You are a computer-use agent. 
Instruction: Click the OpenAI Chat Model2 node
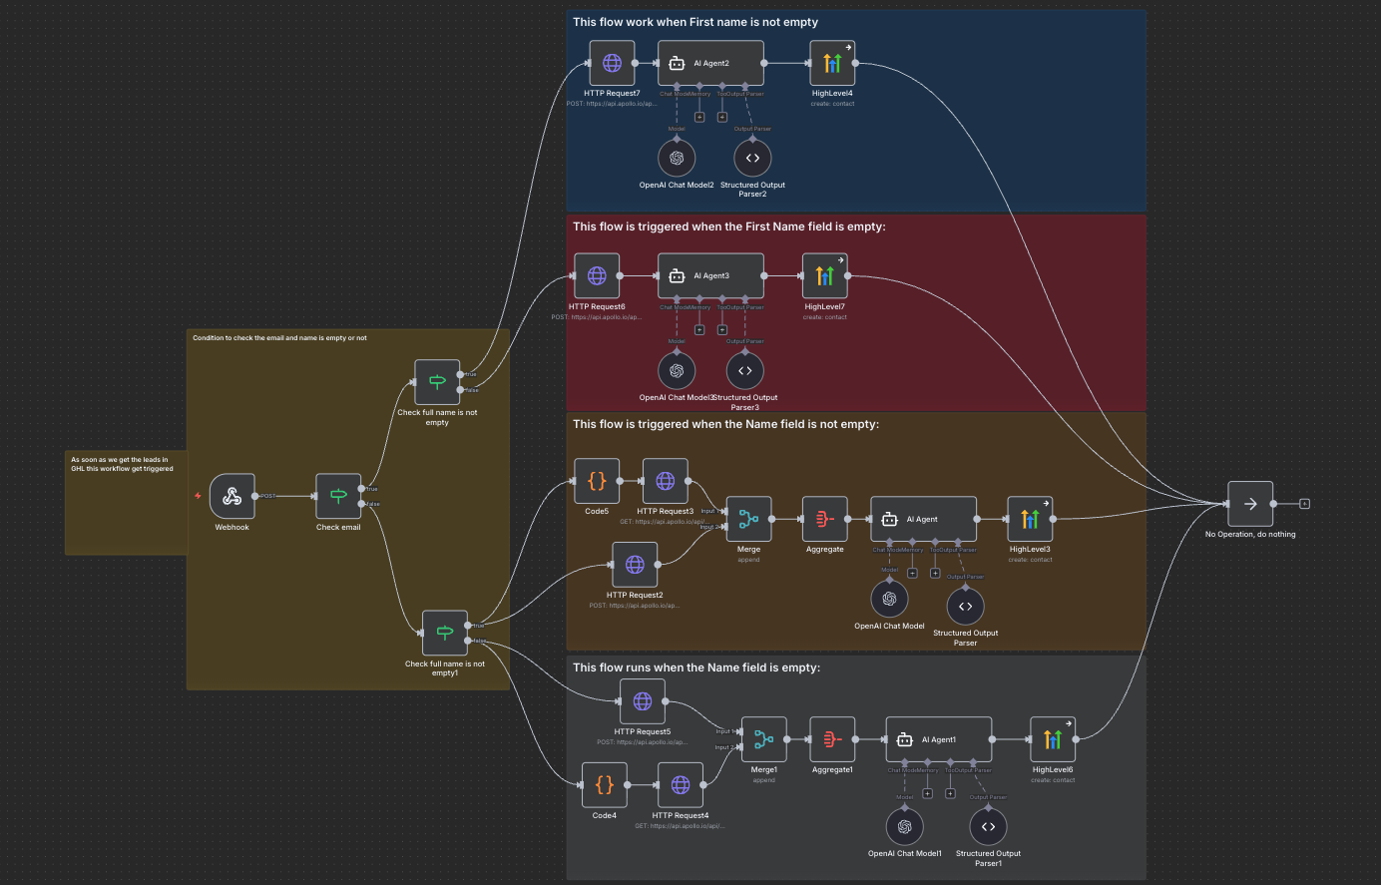677,158
